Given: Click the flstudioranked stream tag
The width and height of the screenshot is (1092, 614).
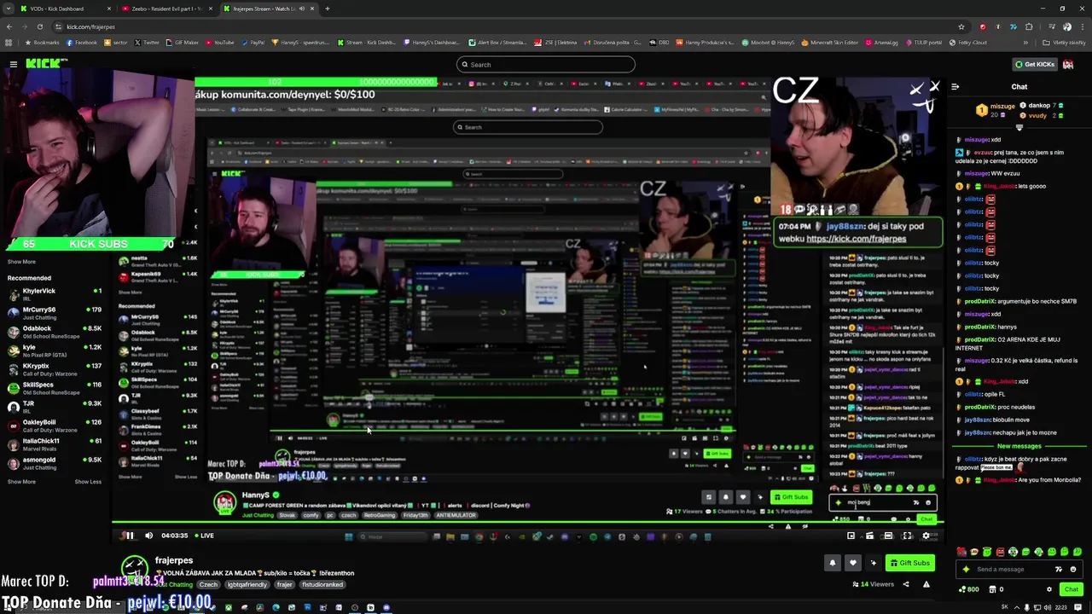Looking at the screenshot, I should (322, 584).
